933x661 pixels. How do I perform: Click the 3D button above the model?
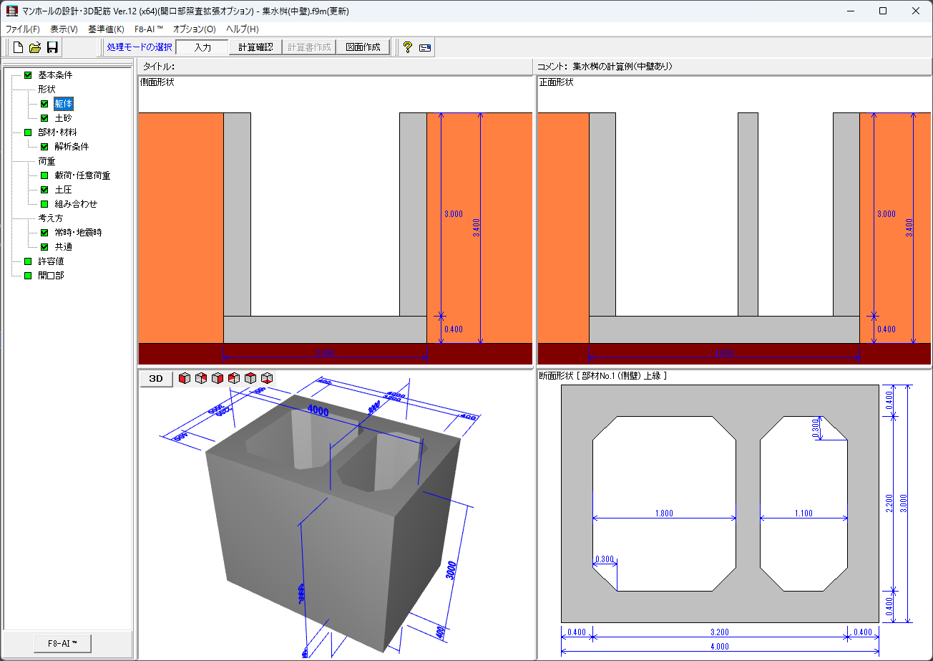coord(156,379)
